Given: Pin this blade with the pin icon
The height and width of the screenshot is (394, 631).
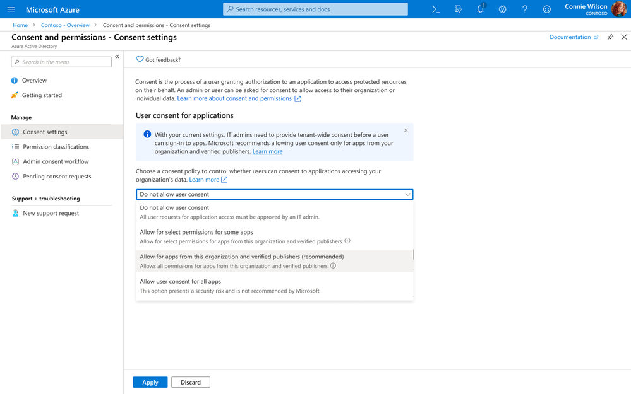Looking at the screenshot, I should click(610, 37).
